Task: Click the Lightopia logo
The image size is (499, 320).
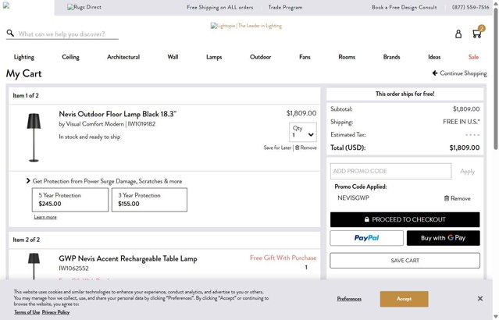Action: click(x=246, y=26)
